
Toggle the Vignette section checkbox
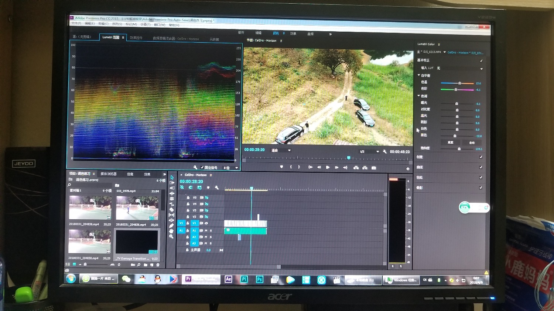481,188
